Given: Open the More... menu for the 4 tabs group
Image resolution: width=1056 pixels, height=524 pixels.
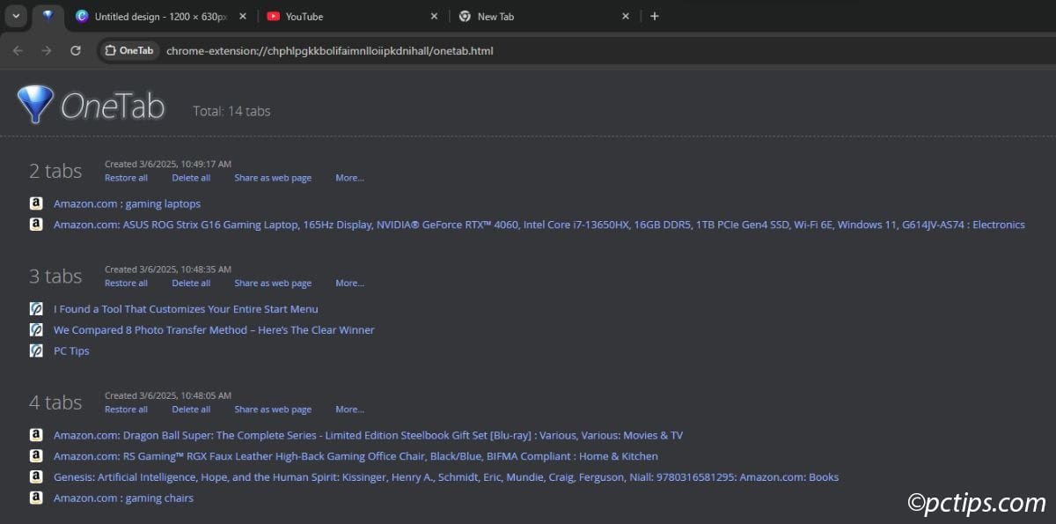Looking at the screenshot, I should tap(349, 409).
